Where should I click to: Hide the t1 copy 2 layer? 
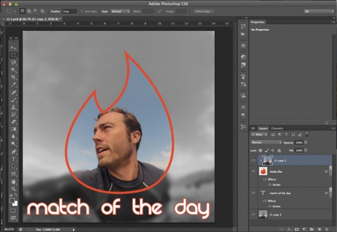click(x=253, y=160)
